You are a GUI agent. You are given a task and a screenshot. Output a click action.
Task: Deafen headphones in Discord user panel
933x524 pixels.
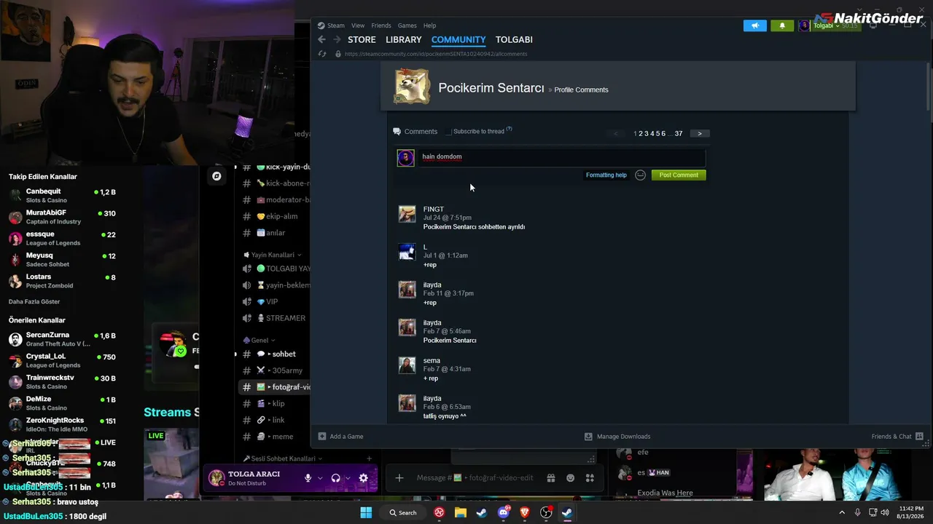[335, 478]
